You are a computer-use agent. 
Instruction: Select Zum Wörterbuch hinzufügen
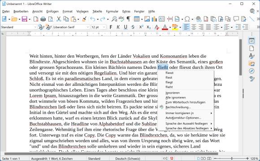coord(186,102)
